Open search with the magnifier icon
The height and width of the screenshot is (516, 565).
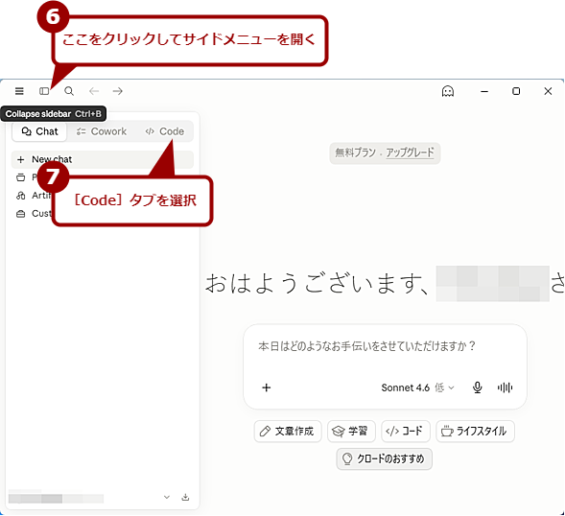coord(69,91)
